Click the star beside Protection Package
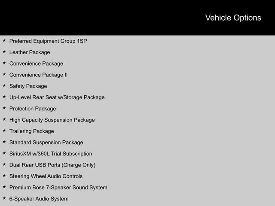 [x=4, y=108]
